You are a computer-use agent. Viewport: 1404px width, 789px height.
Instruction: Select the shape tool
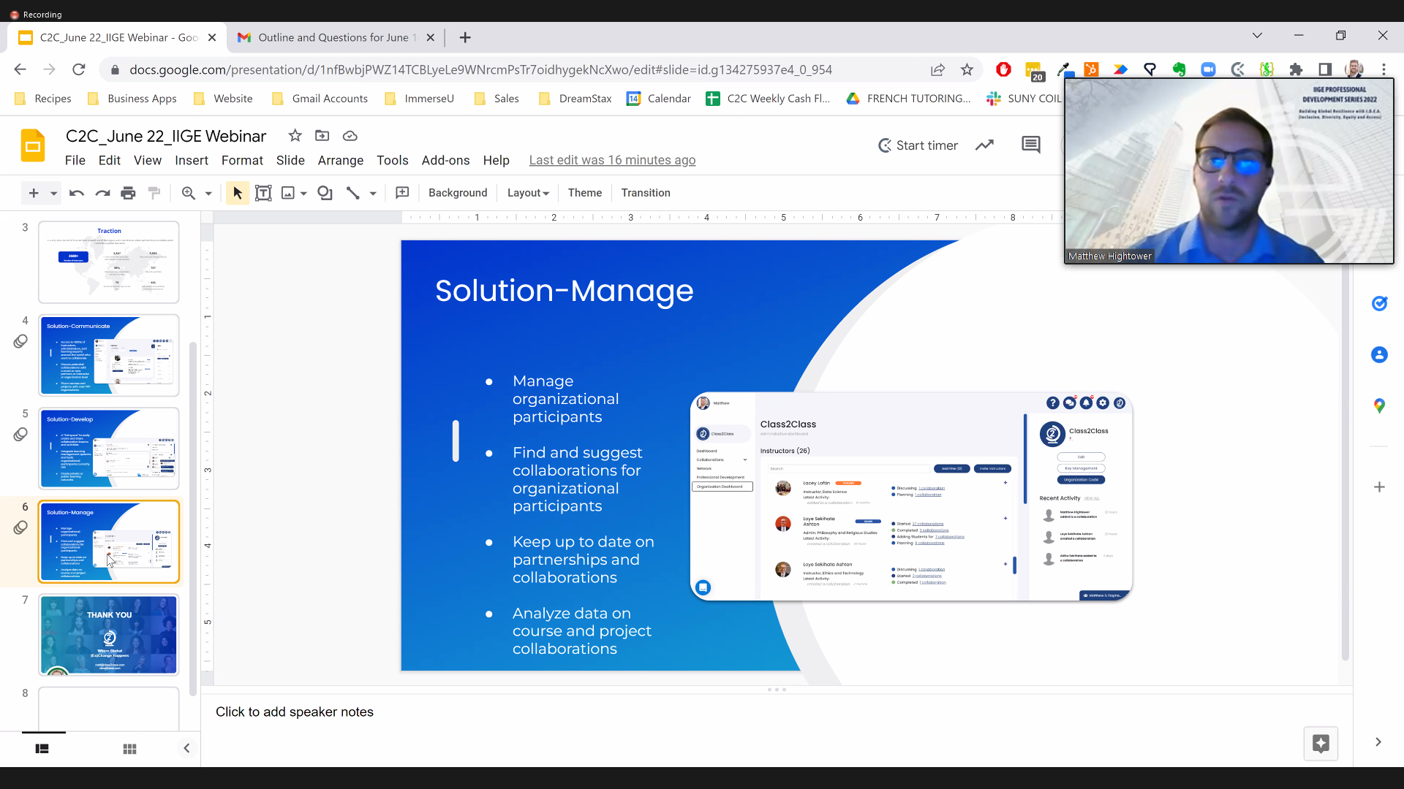click(325, 193)
